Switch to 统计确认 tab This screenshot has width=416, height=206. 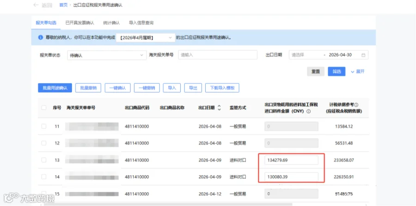tap(111, 23)
